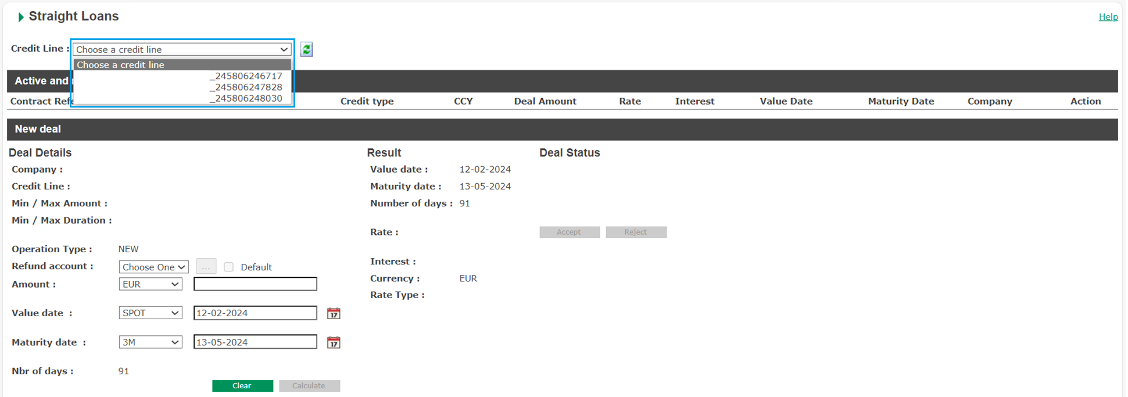The height and width of the screenshot is (397, 1128).
Task: Open the Maturity date calendar picker
Action: tap(334, 342)
